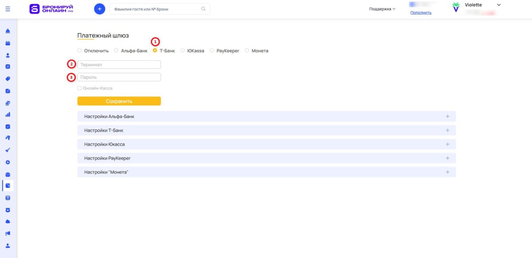Open the checkmark tasks sidebar icon
This screenshot has height=258, width=532.
(x=8, y=126)
